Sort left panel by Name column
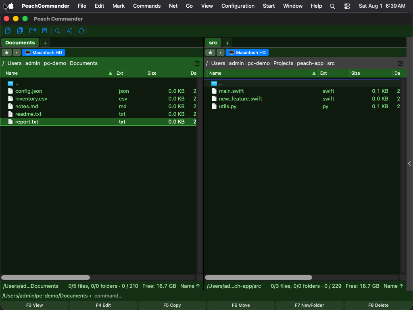413x310 pixels. pos(59,73)
